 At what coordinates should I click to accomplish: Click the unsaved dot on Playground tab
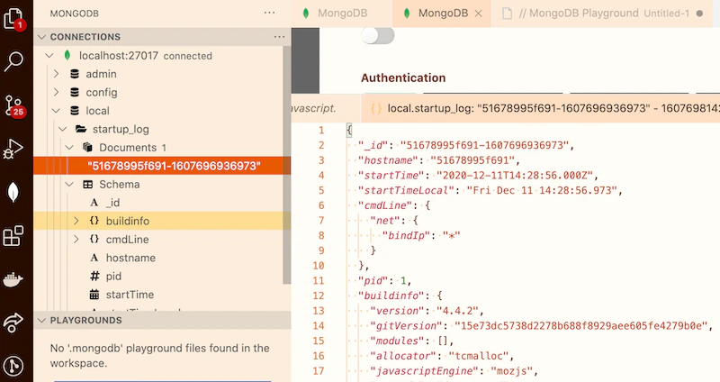coord(699,14)
